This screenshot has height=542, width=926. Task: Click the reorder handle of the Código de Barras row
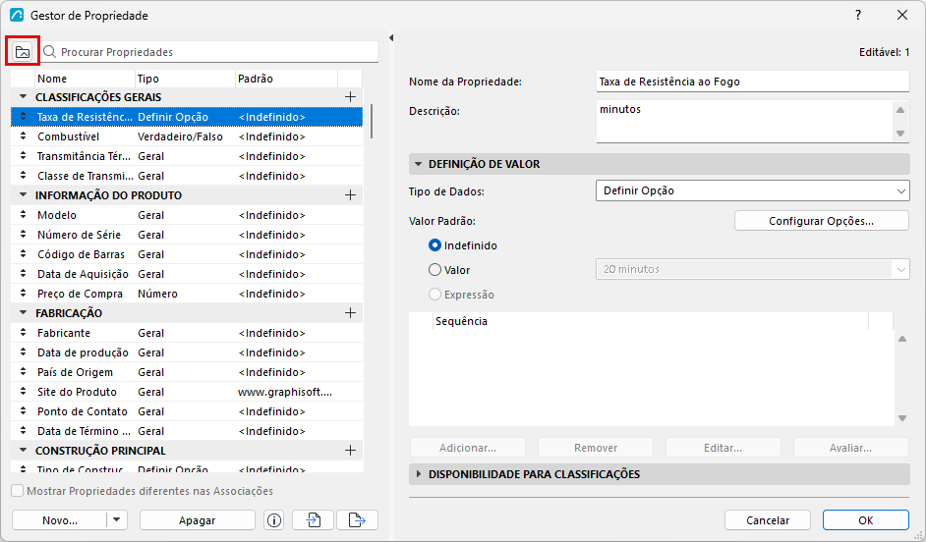coord(23,254)
